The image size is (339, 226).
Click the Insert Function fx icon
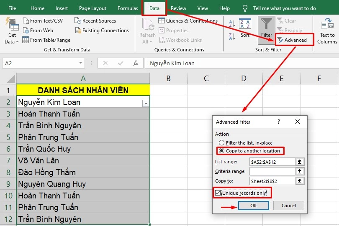136,63
